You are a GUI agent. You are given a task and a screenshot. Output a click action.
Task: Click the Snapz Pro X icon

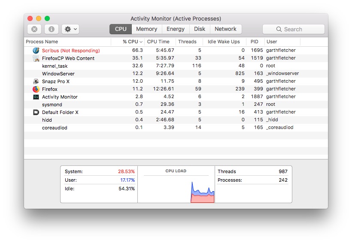pyautogui.click(x=36, y=81)
